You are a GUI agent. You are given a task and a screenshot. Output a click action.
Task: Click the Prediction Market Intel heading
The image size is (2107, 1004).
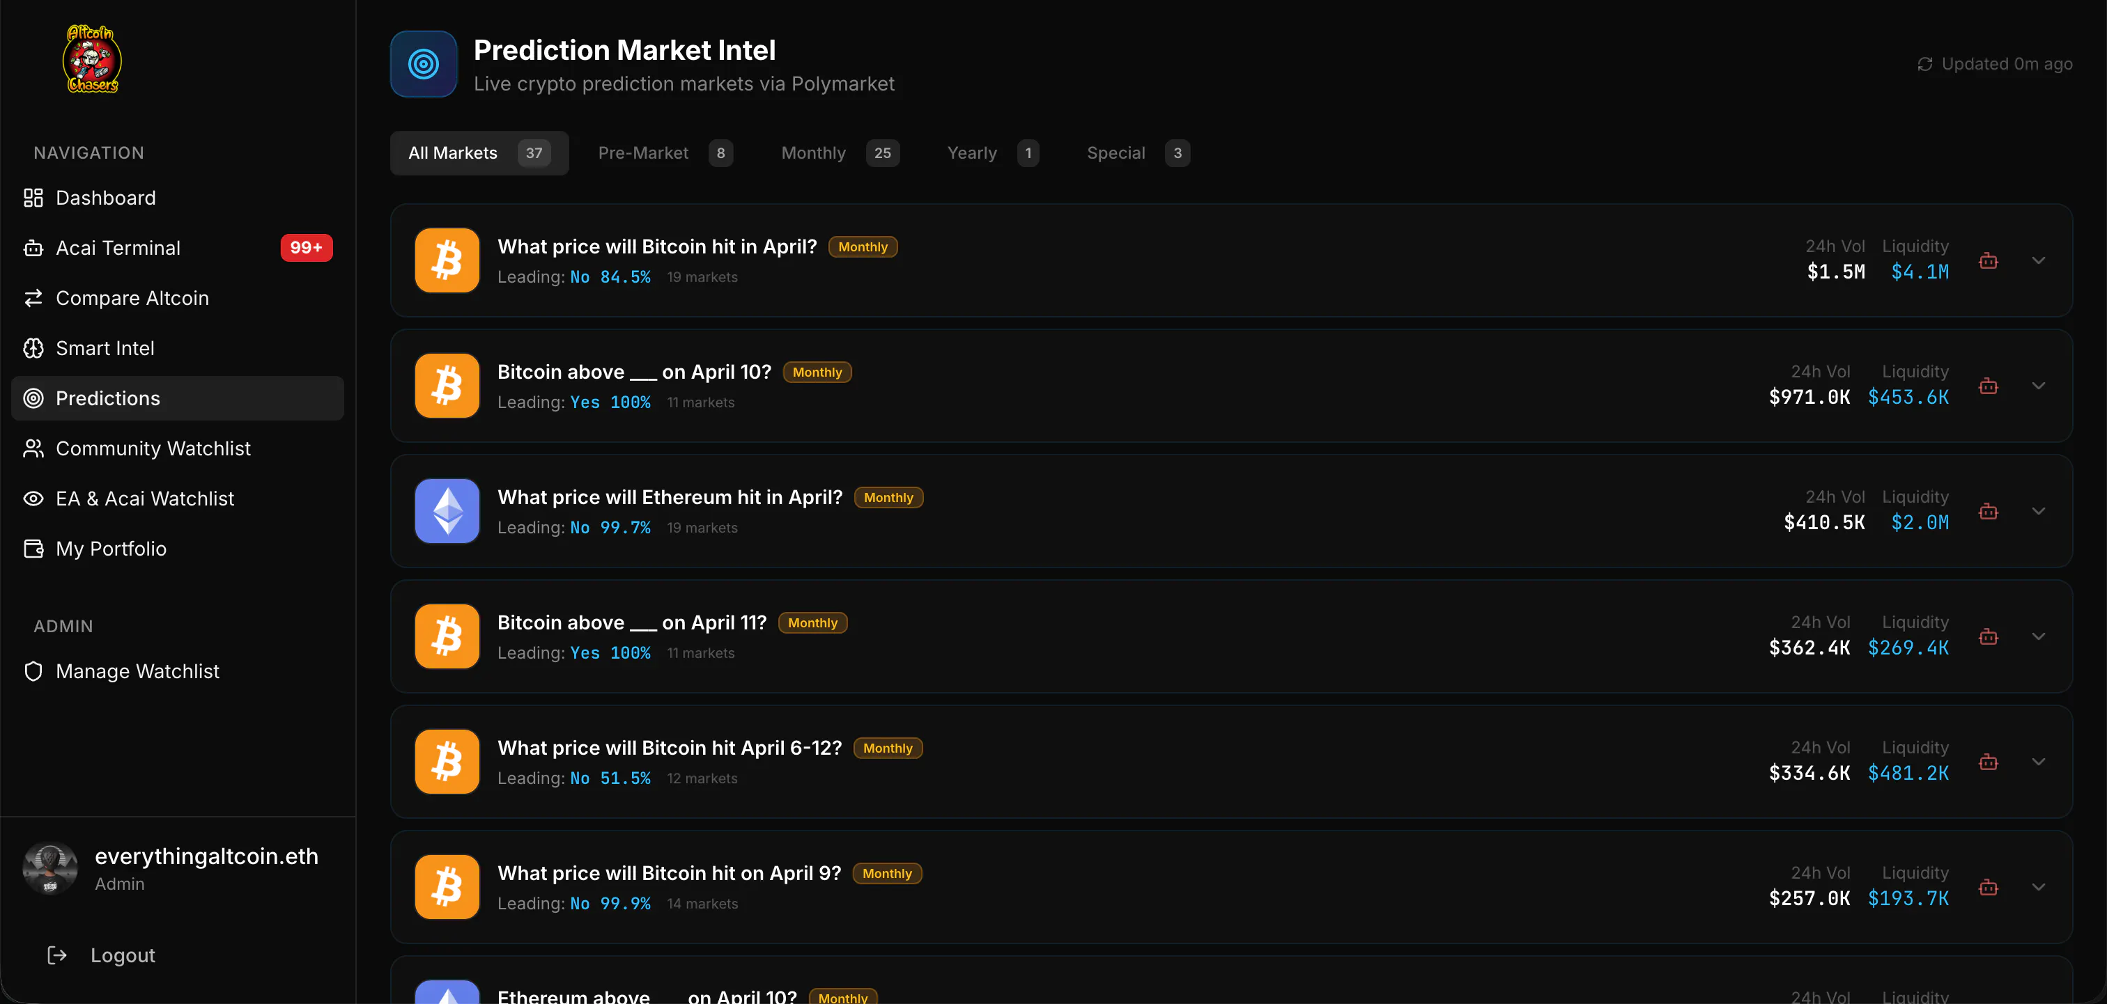coord(625,50)
